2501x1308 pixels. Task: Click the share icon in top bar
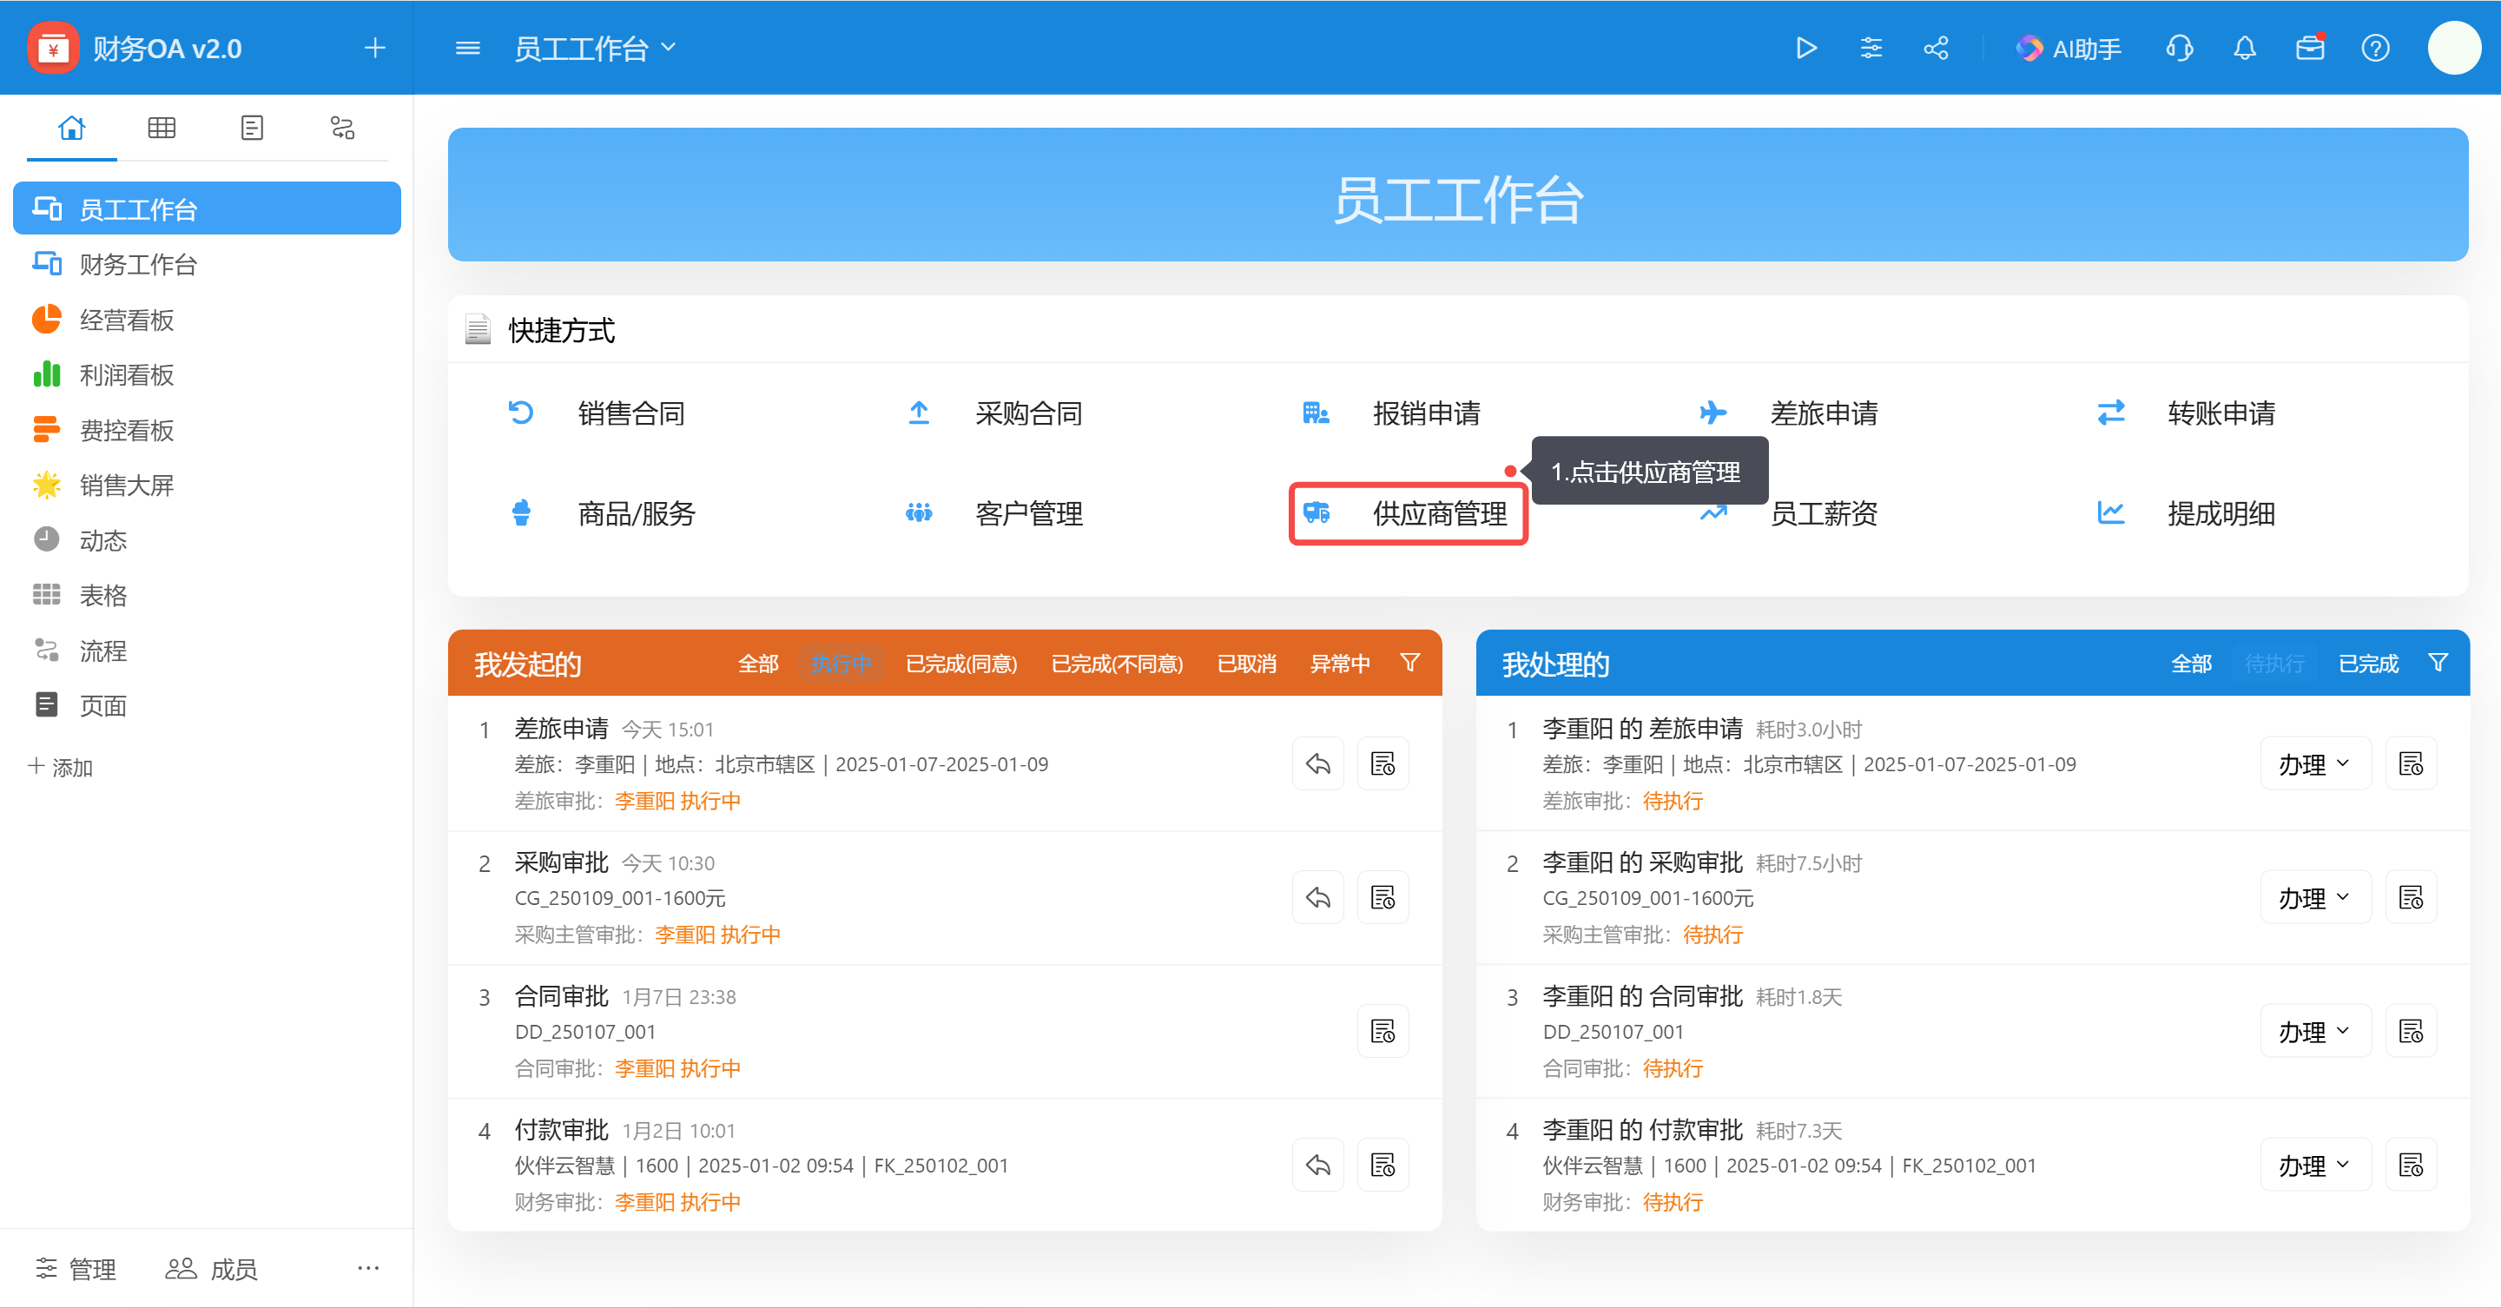coord(1936,48)
